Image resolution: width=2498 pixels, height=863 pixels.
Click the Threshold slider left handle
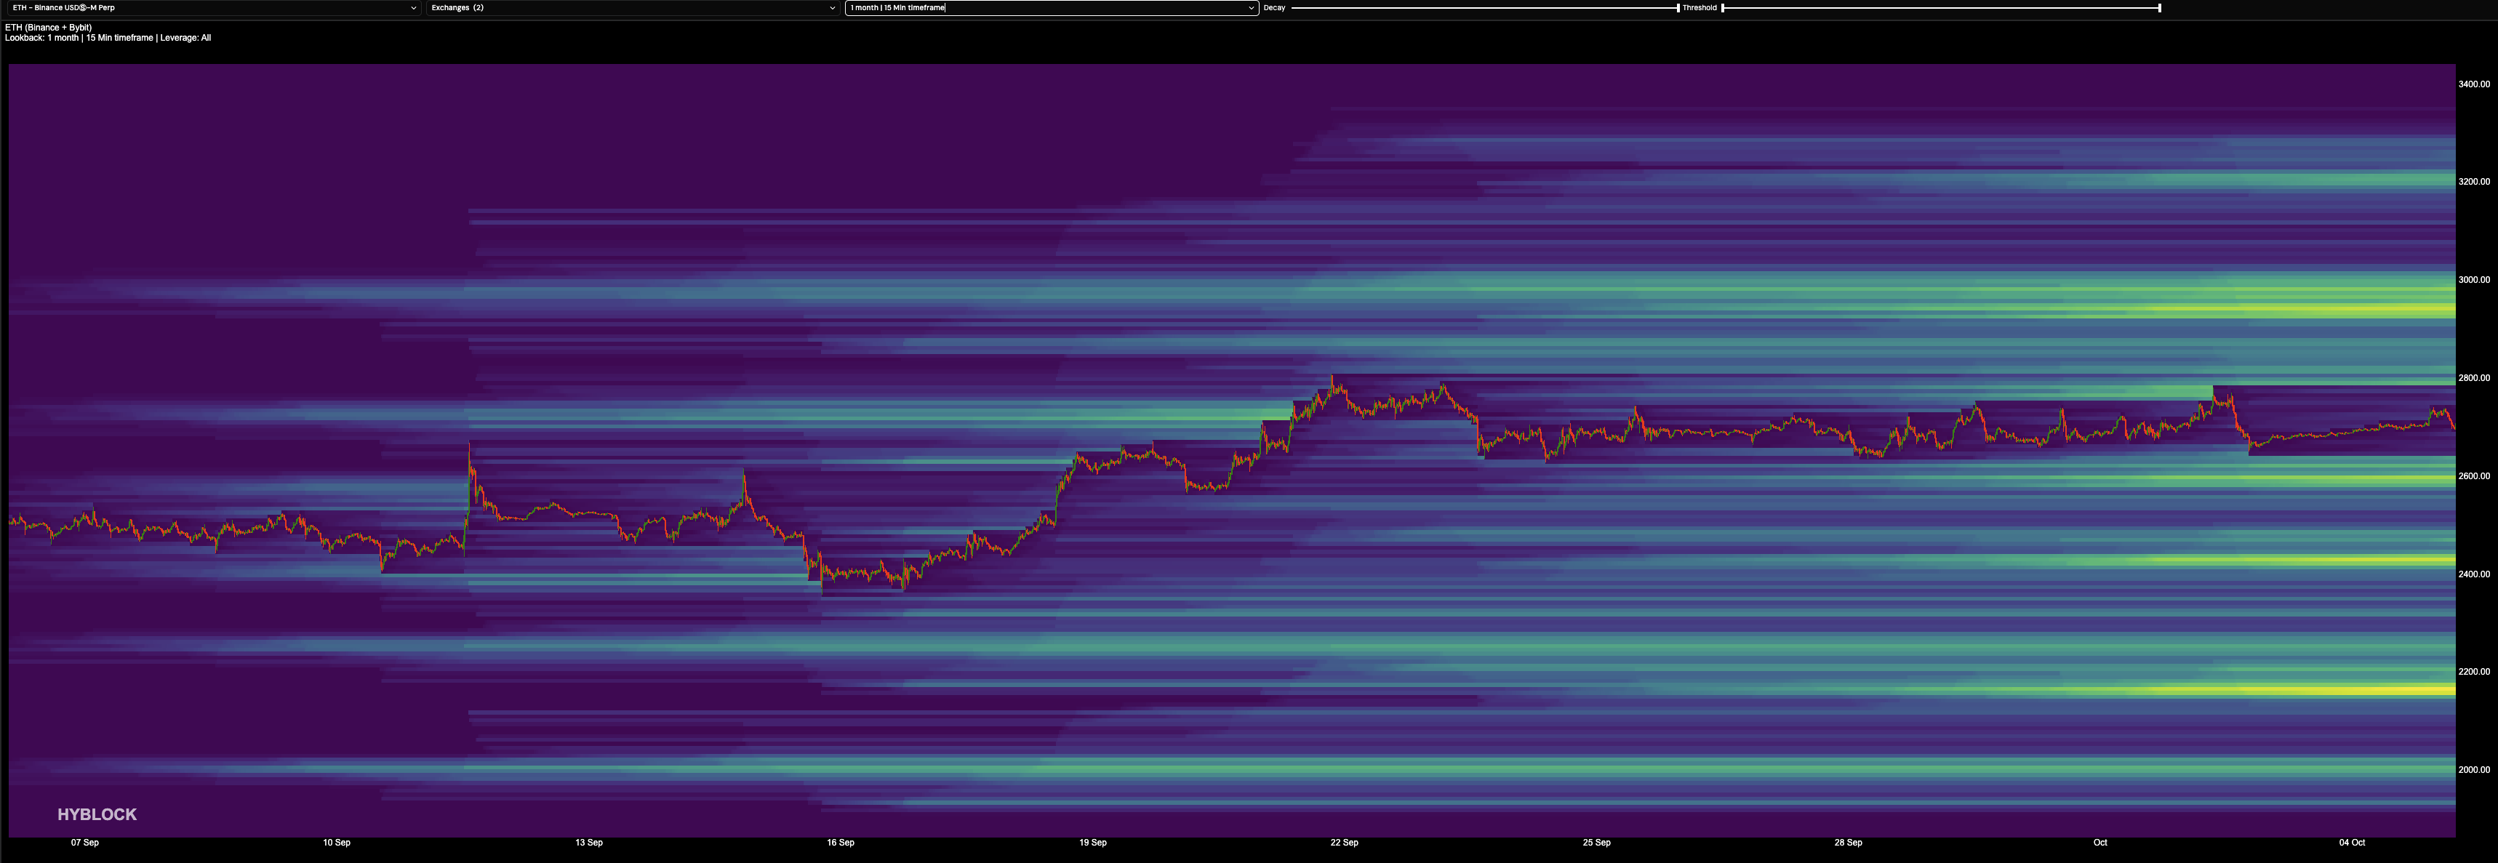click(1722, 8)
